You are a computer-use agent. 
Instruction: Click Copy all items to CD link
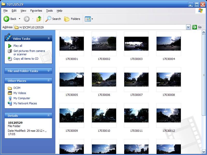[26, 59]
